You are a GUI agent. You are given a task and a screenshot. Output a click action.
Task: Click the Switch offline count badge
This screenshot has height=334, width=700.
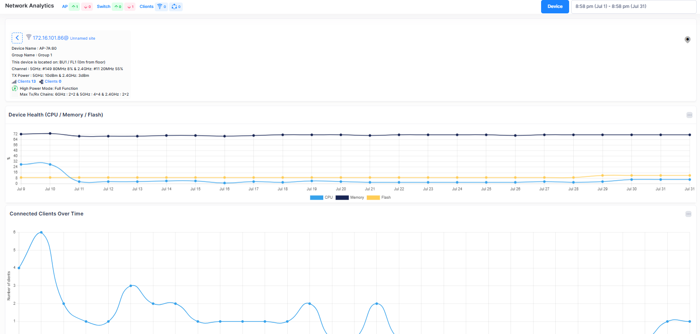130,7
